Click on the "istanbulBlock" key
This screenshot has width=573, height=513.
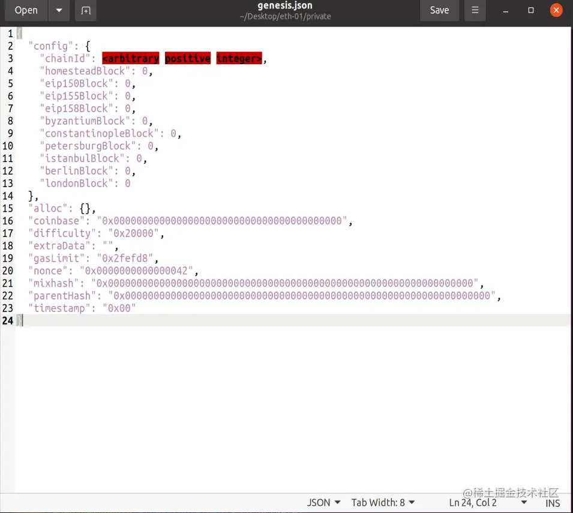click(82, 158)
